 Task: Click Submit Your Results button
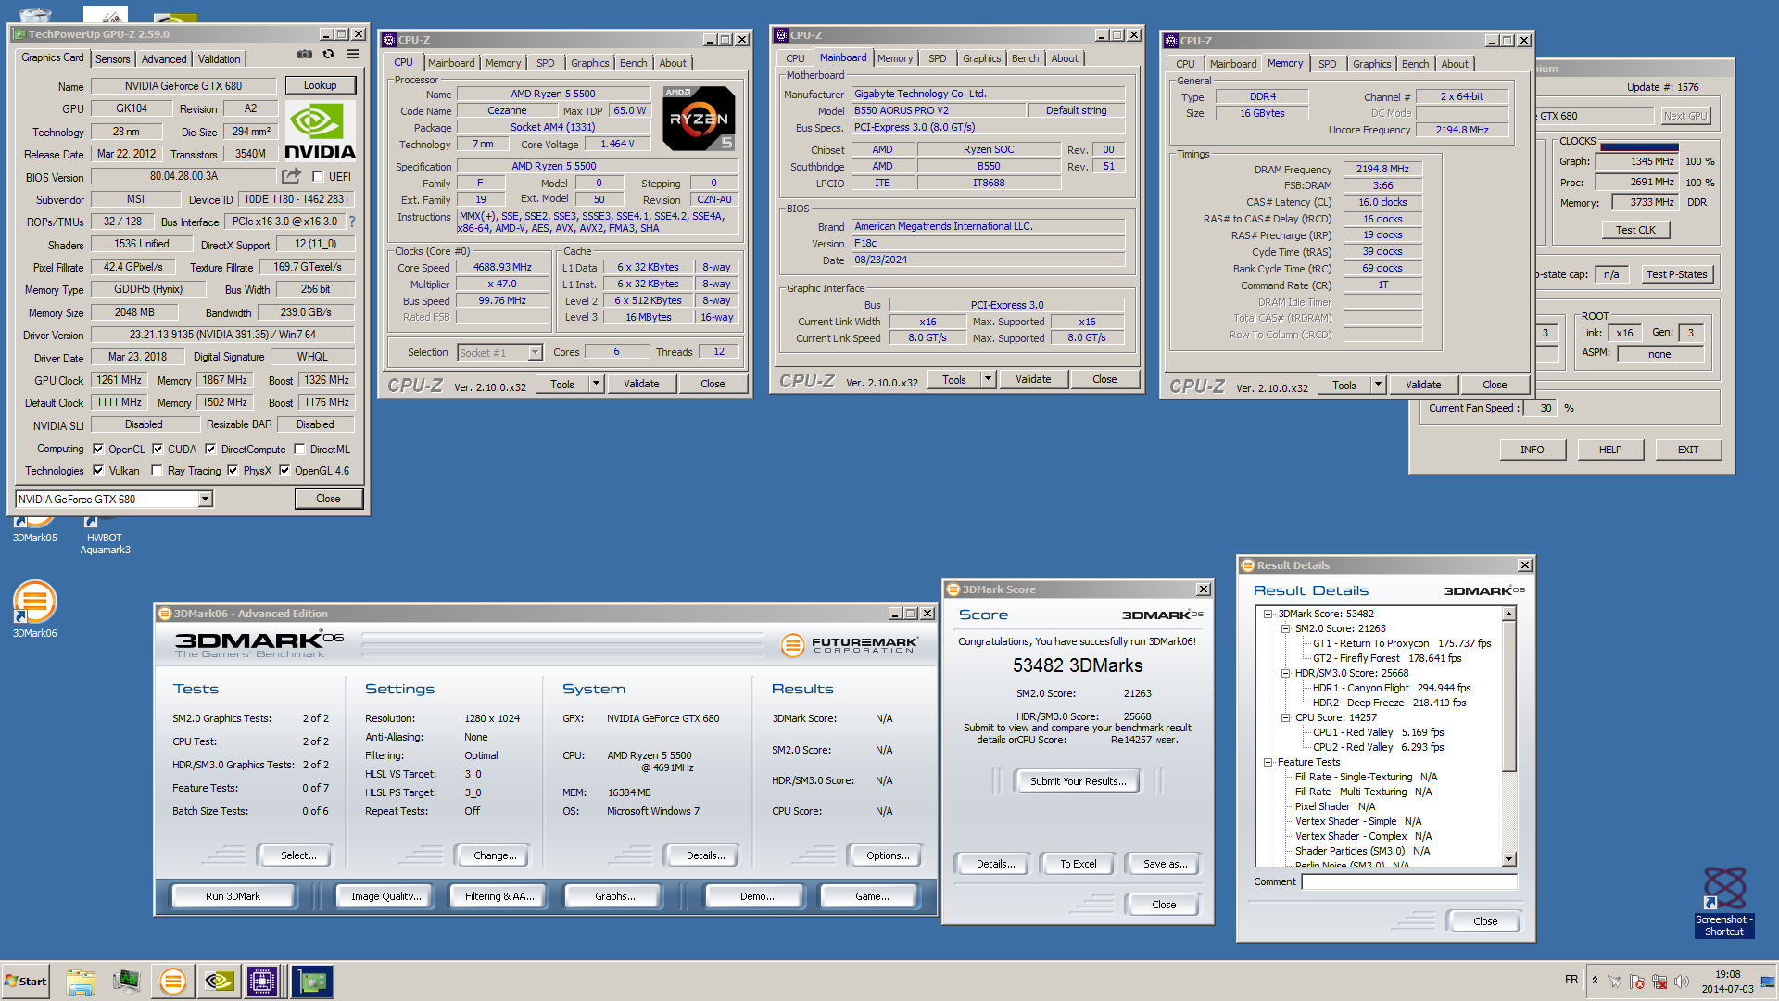click(x=1079, y=781)
